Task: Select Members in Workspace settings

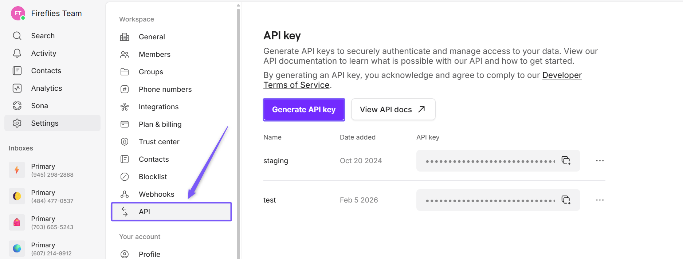Action: 154,54
